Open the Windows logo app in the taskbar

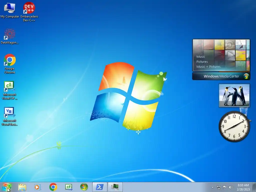pos(84,187)
